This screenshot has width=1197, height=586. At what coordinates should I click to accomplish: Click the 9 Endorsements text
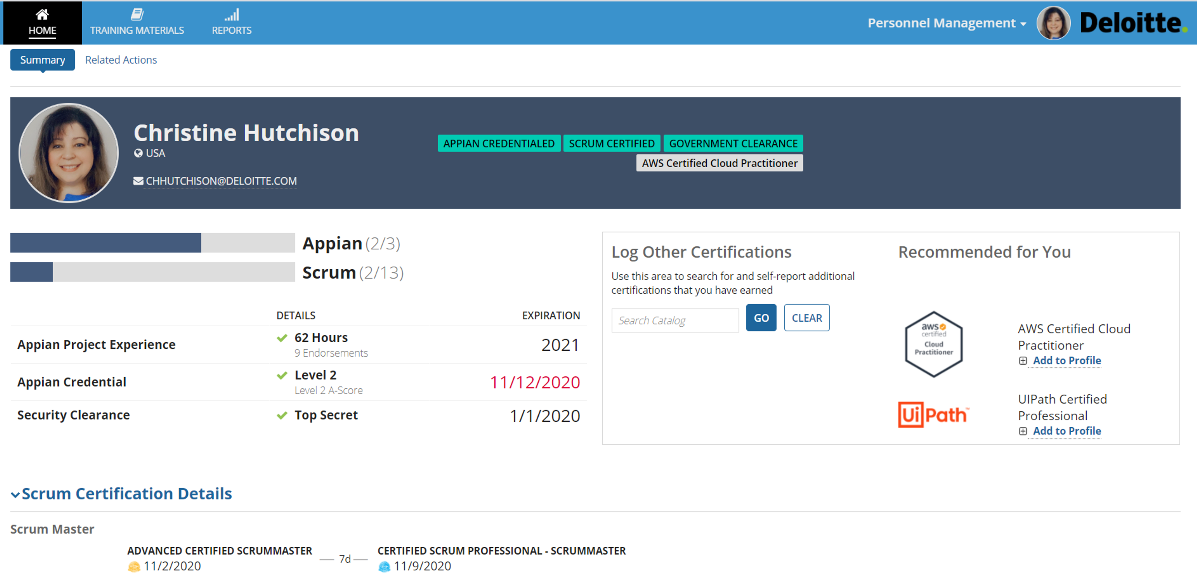point(331,353)
